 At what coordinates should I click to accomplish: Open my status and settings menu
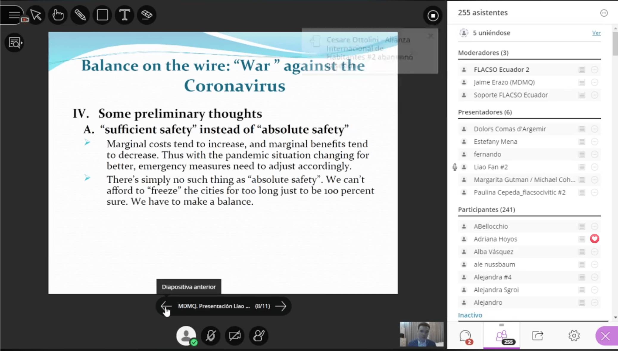[186, 336]
